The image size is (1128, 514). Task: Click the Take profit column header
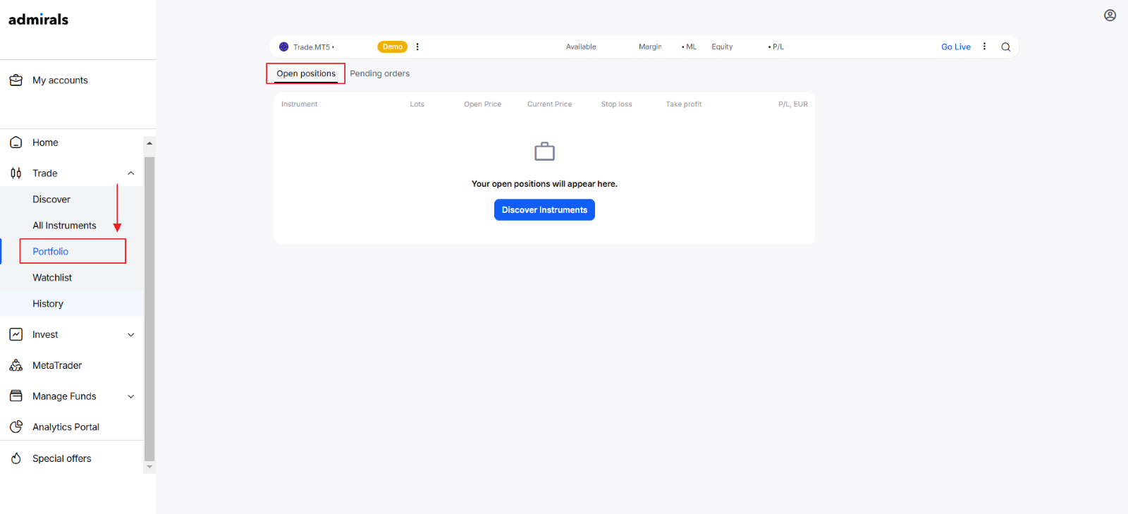[x=684, y=104]
